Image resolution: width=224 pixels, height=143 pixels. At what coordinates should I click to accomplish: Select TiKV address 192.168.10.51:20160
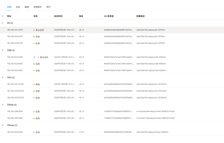15,84
